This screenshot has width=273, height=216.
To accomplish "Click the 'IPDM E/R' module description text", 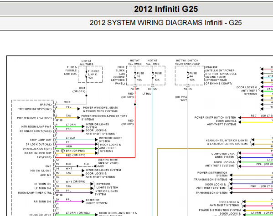I will (x=221, y=75).
